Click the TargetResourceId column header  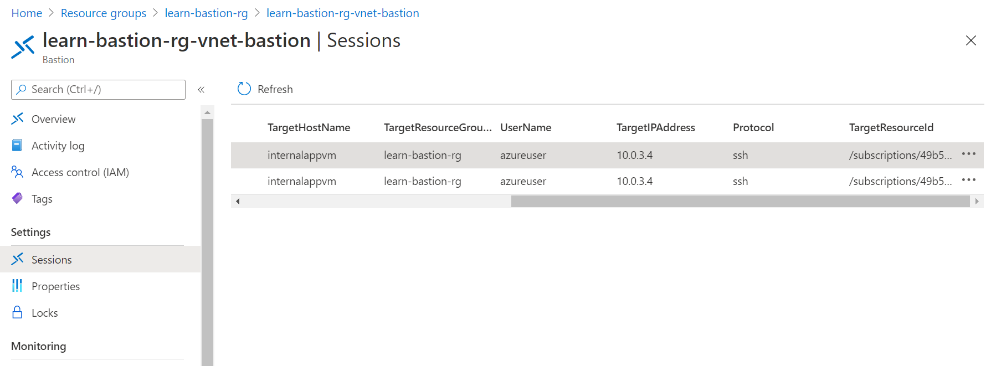pos(891,127)
